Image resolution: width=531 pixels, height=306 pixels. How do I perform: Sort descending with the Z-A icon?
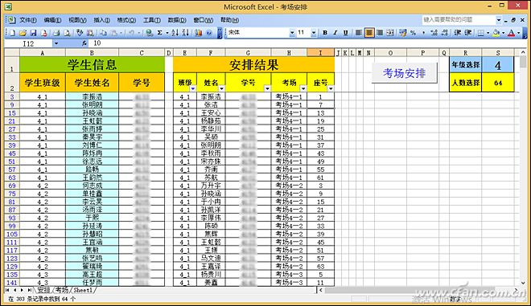(185, 33)
